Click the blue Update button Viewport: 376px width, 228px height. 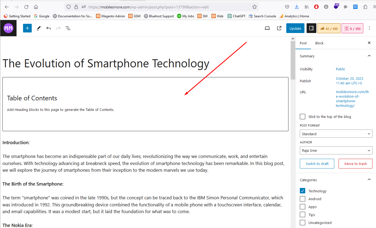(x=295, y=28)
